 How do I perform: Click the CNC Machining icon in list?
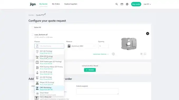point(37,88)
